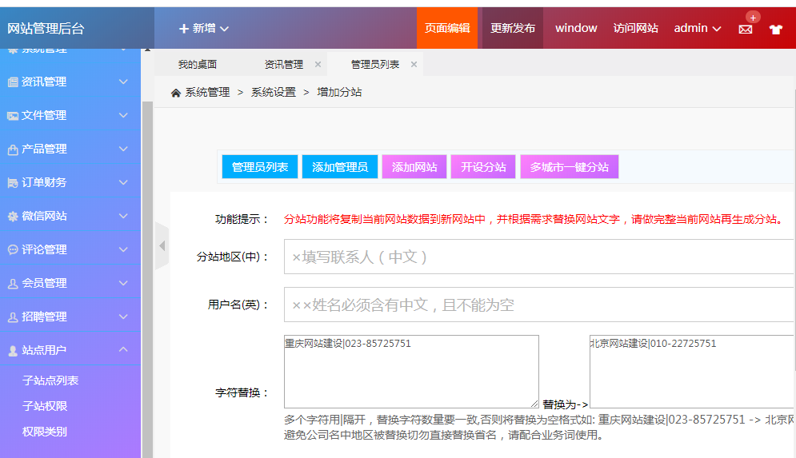Expand the 产品管理 menu chevron
The height and width of the screenshot is (458, 796).
[x=123, y=149]
